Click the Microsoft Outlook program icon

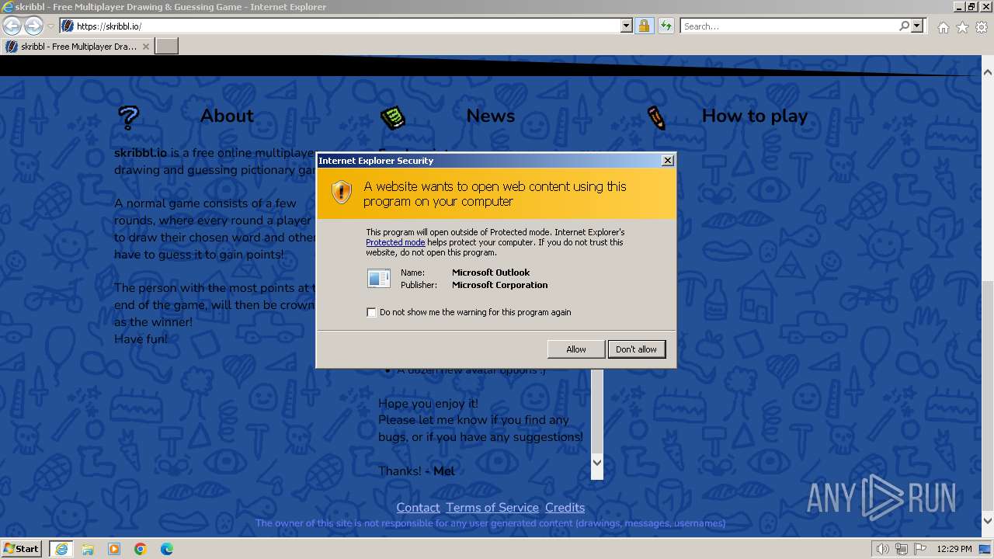coord(379,278)
